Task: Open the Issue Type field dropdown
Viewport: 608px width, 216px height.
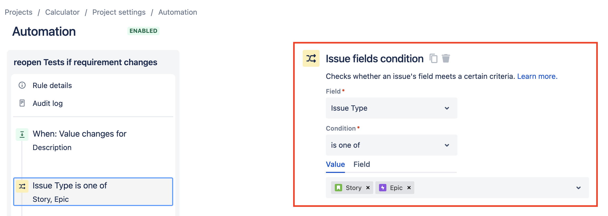Action: pyautogui.click(x=391, y=108)
